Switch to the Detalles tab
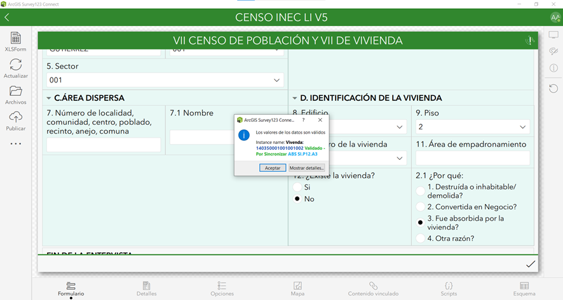Screen dimensions: 563x300 click(x=147, y=289)
